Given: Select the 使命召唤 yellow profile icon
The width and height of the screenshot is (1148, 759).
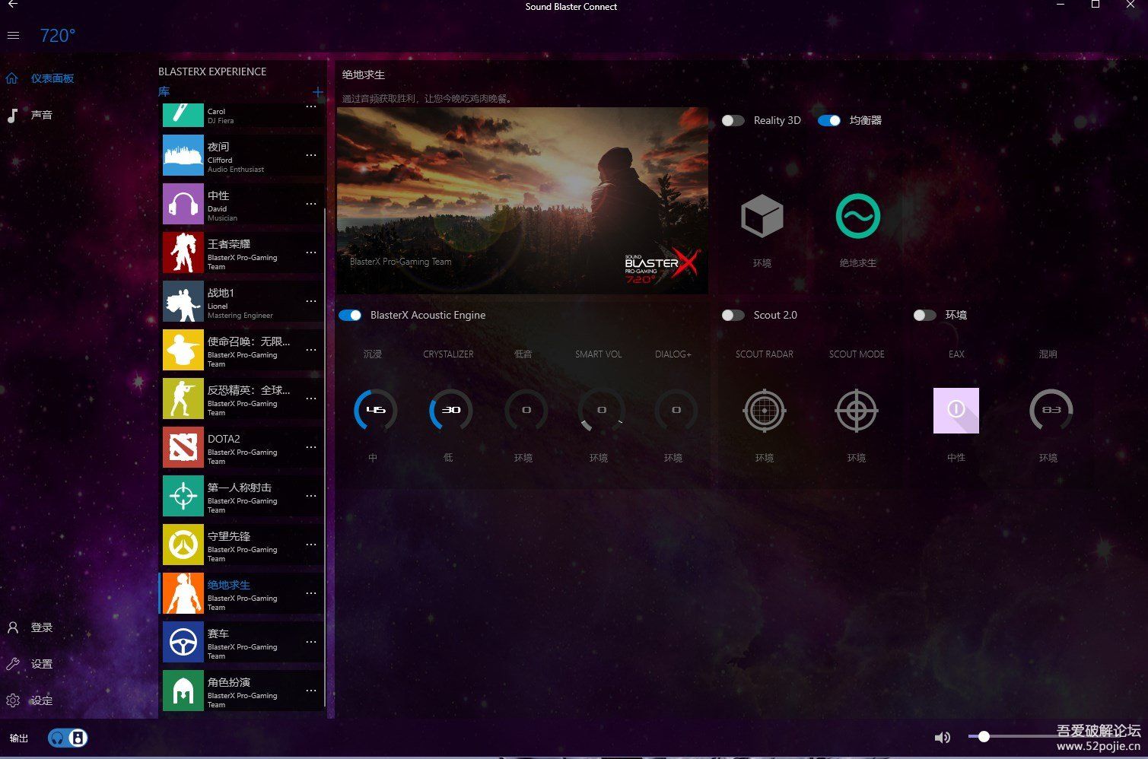Looking at the screenshot, I should 183,350.
